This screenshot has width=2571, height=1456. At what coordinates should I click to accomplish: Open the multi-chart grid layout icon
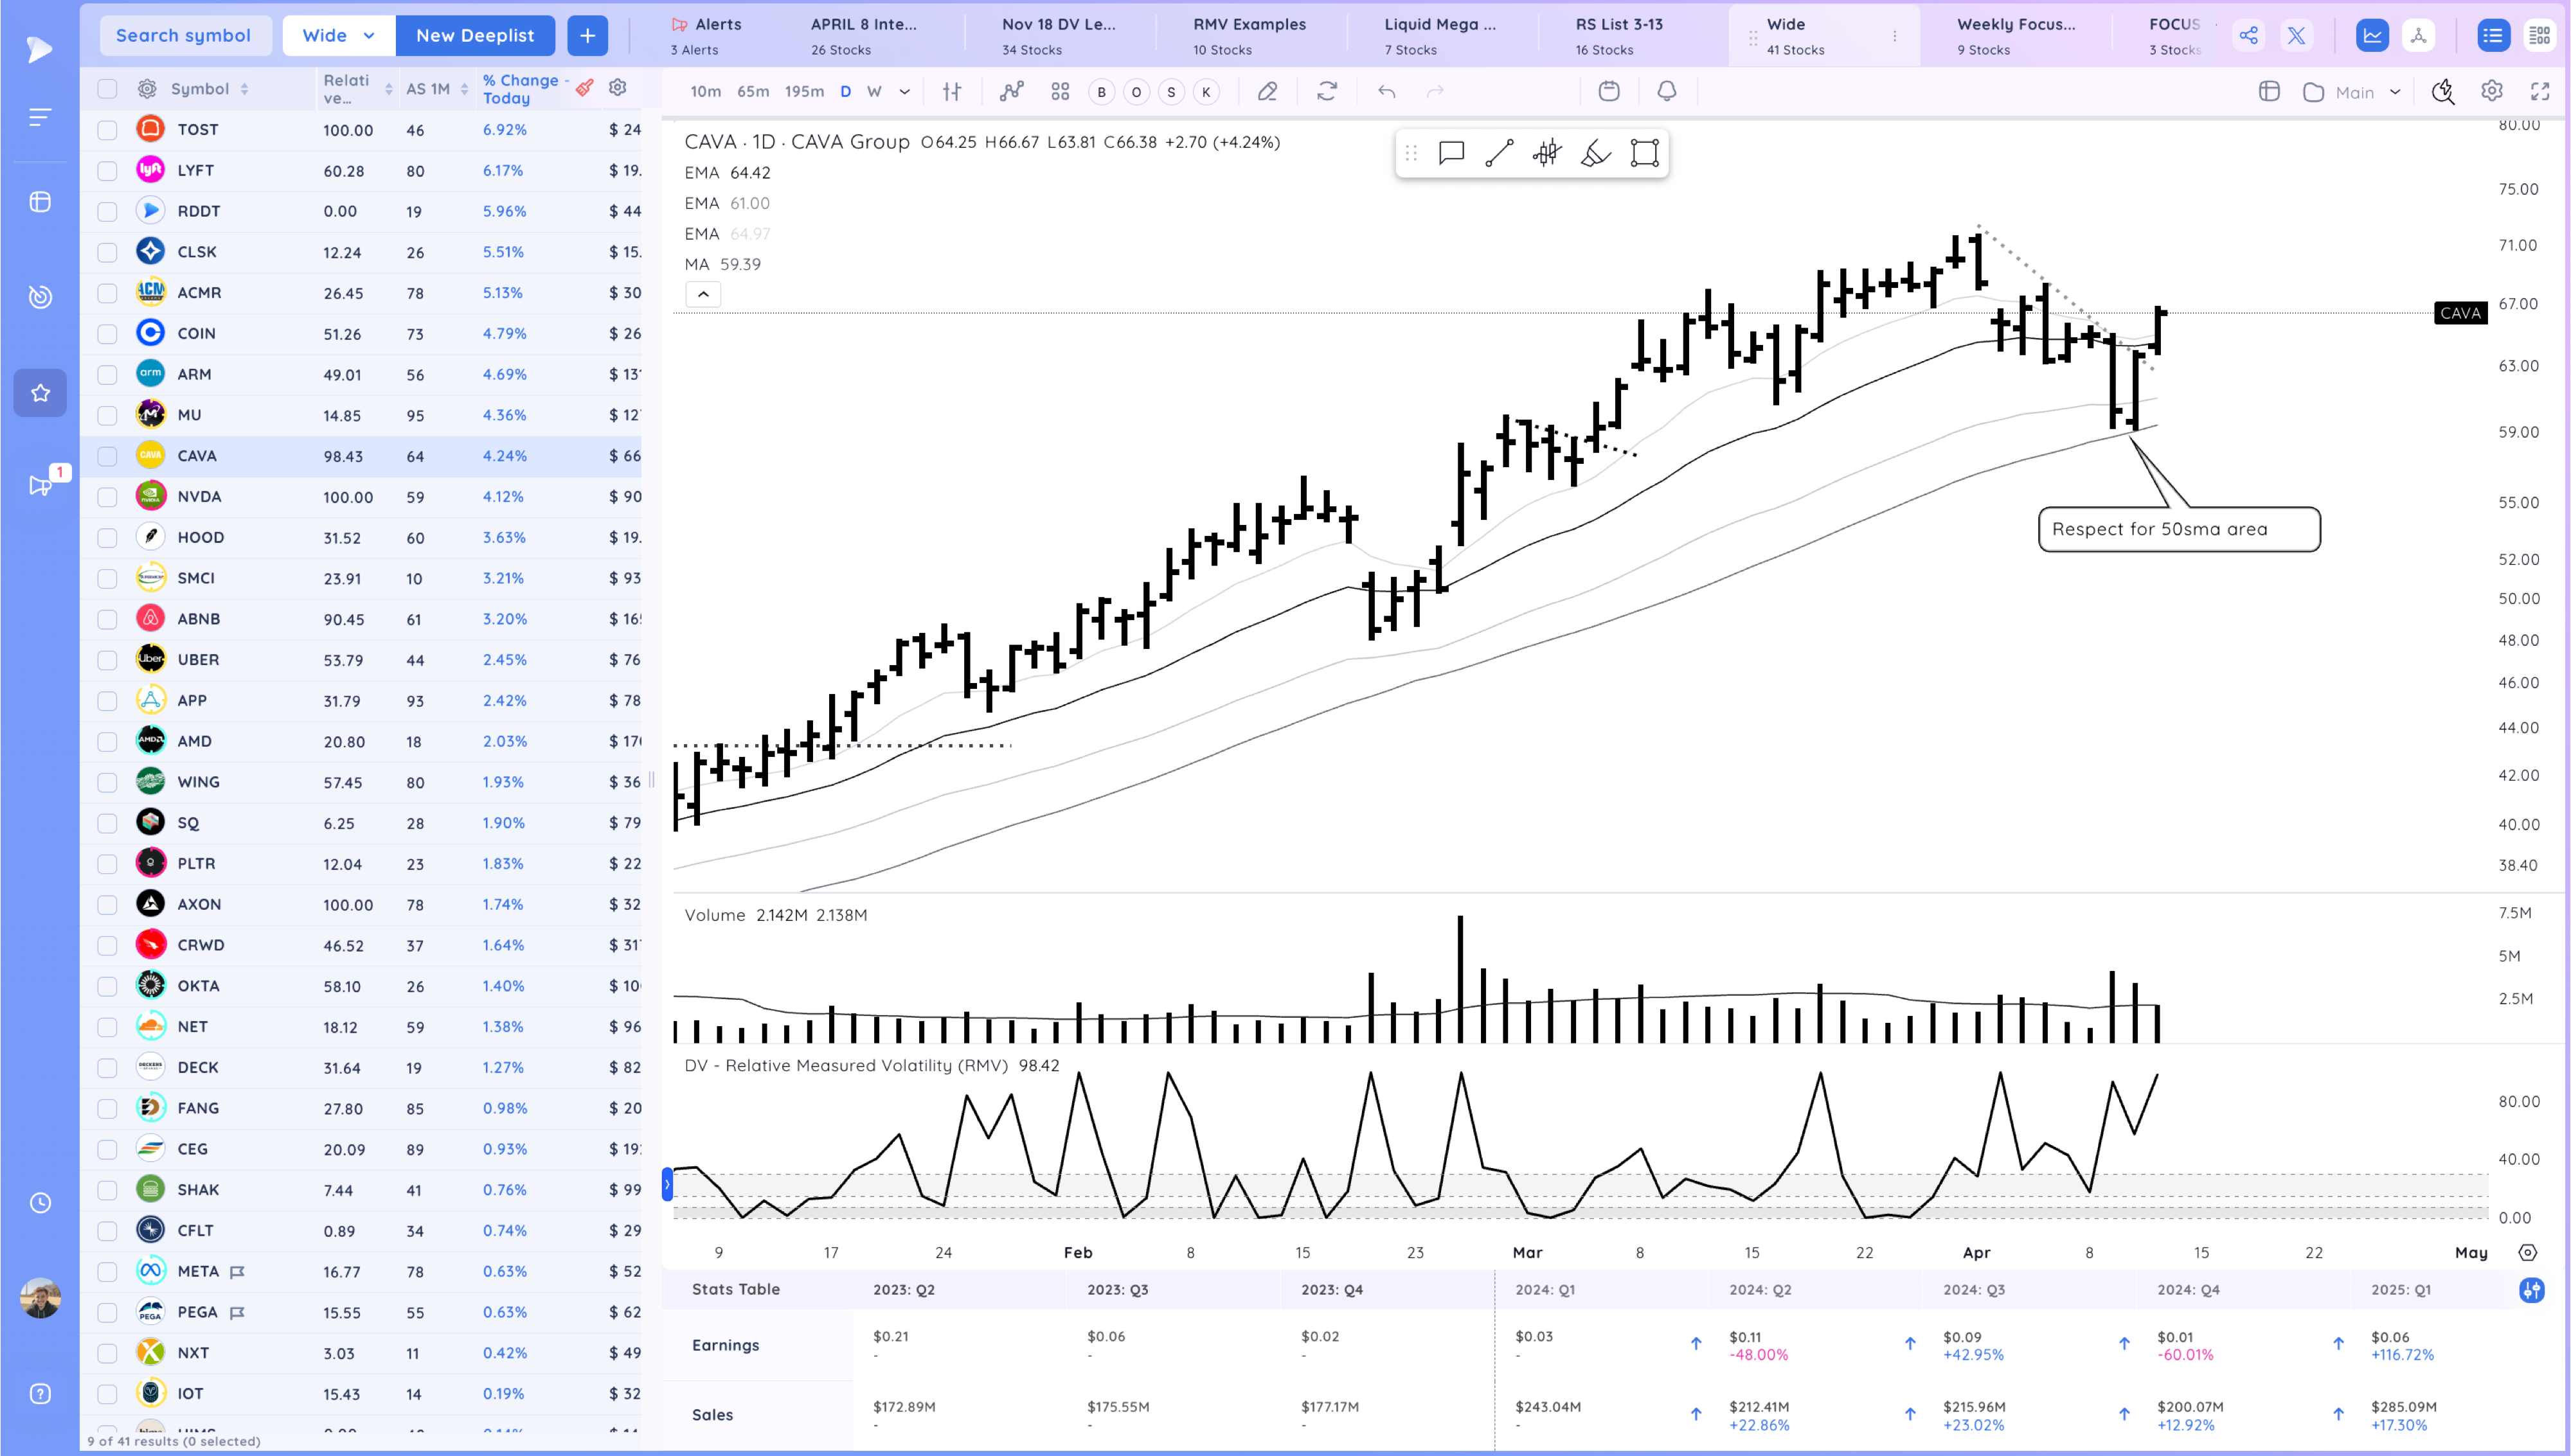(x=1060, y=91)
